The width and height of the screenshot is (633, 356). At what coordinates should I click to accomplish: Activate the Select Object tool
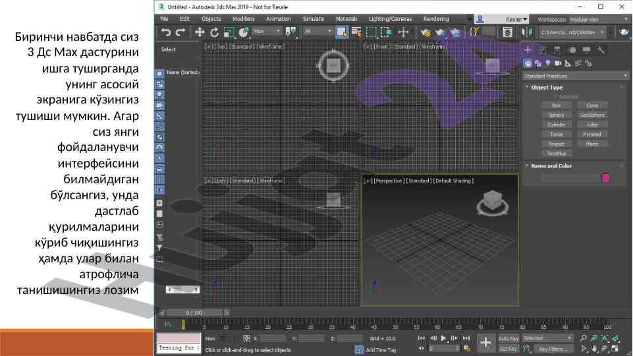[x=341, y=32]
